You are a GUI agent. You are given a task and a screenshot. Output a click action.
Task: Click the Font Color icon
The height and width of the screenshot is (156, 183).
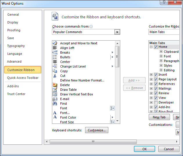pyautogui.click(x=55, y=117)
